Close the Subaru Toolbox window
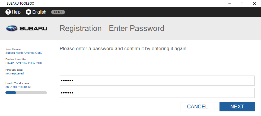 (x=254, y=4)
